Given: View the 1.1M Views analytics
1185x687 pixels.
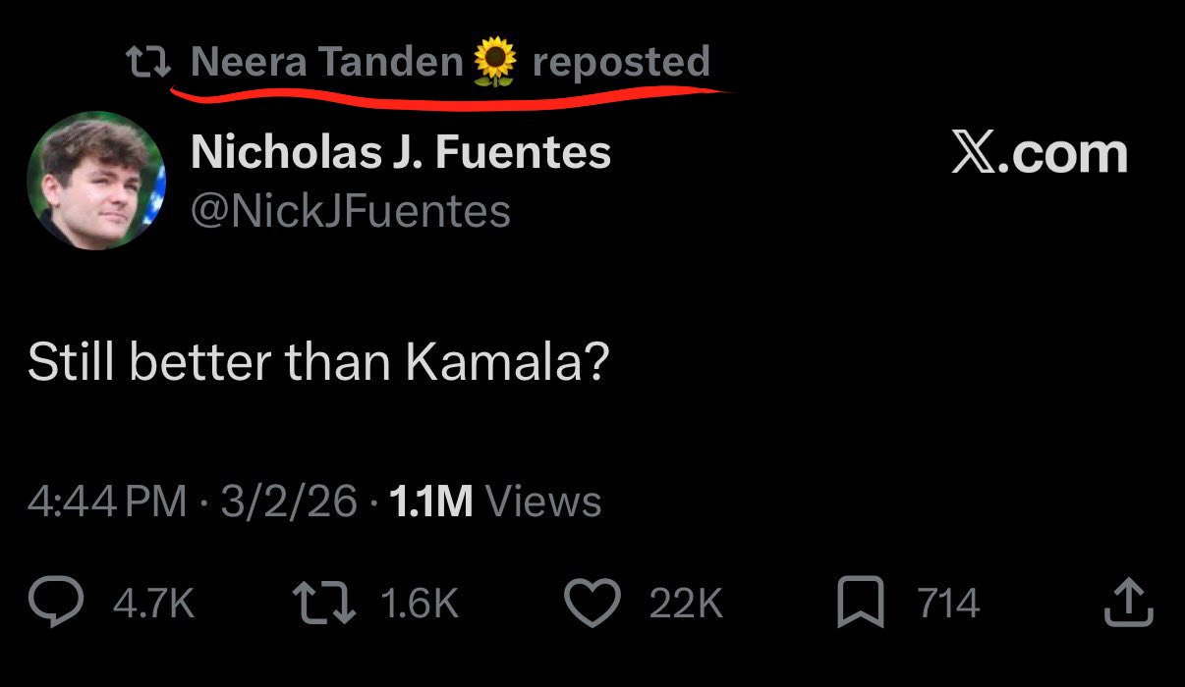Looking at the screenshot, I should tap(495, 502).
